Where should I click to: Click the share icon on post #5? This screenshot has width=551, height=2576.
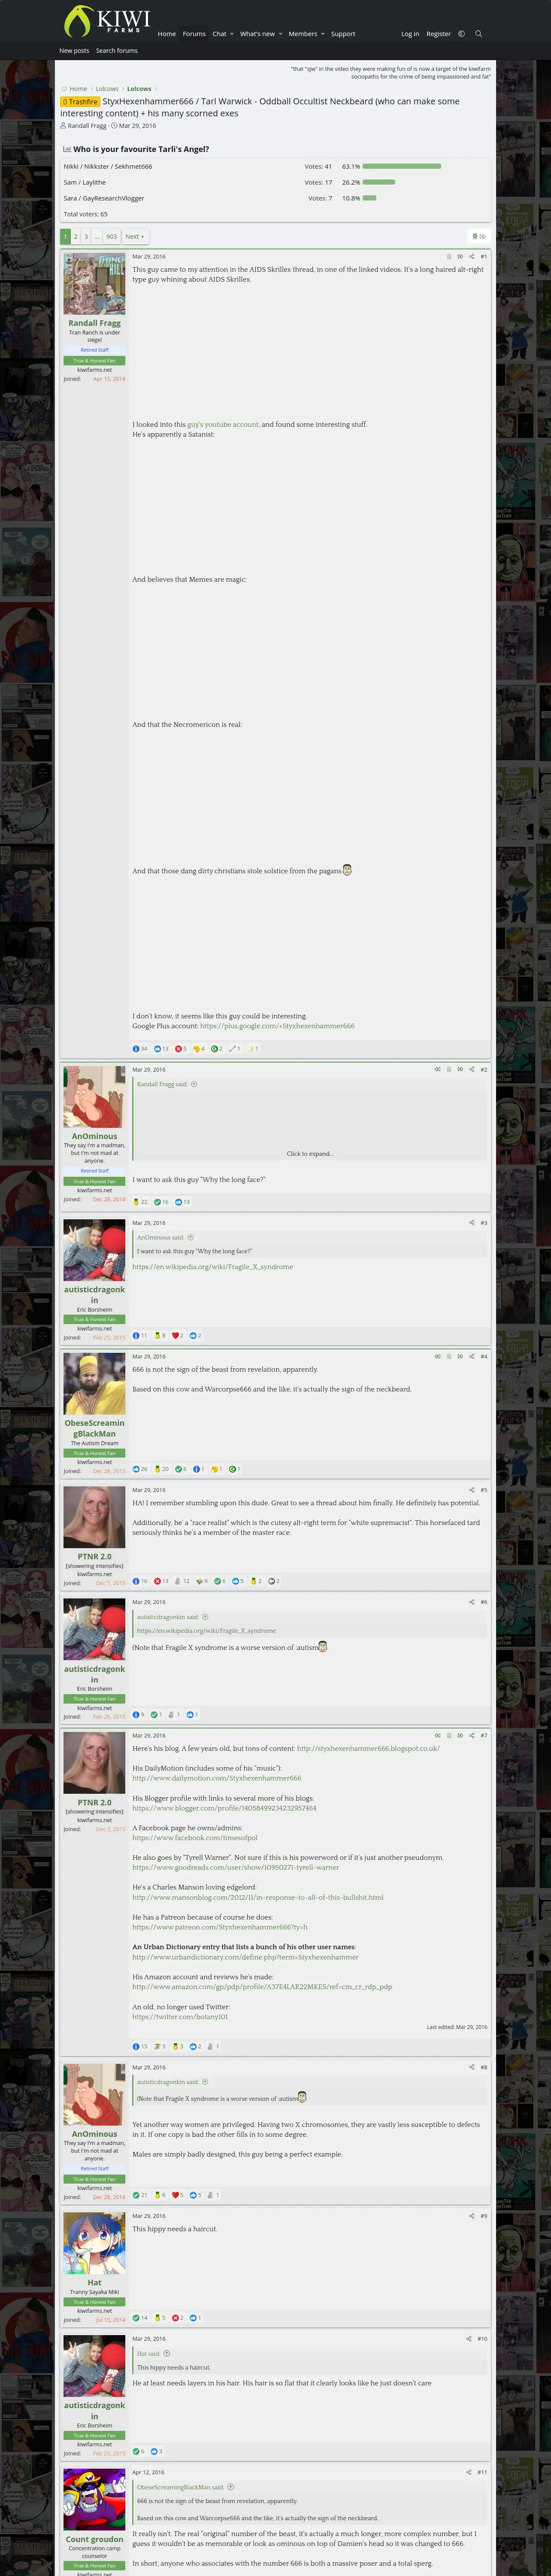click(x=472, y=1490)
